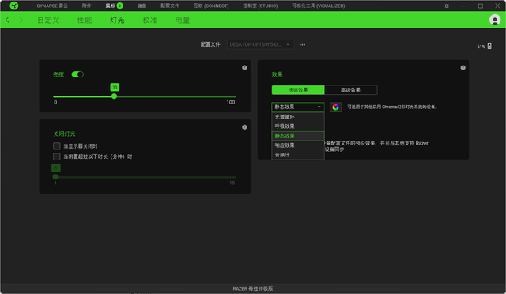Select 响应效果 from the effect list
This screenshot has height=294, width=506.
(297, 145)
